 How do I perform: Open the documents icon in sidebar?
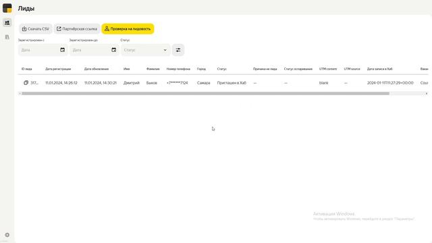(x=7, y=37)
